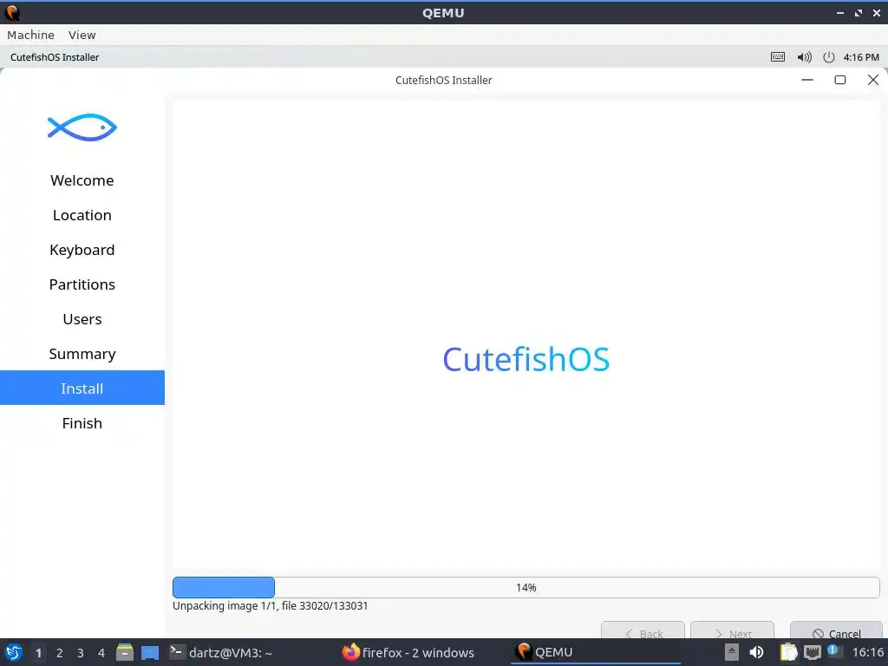Click the guest power icon
Screen dimensions: 888x666
point(828,57)
